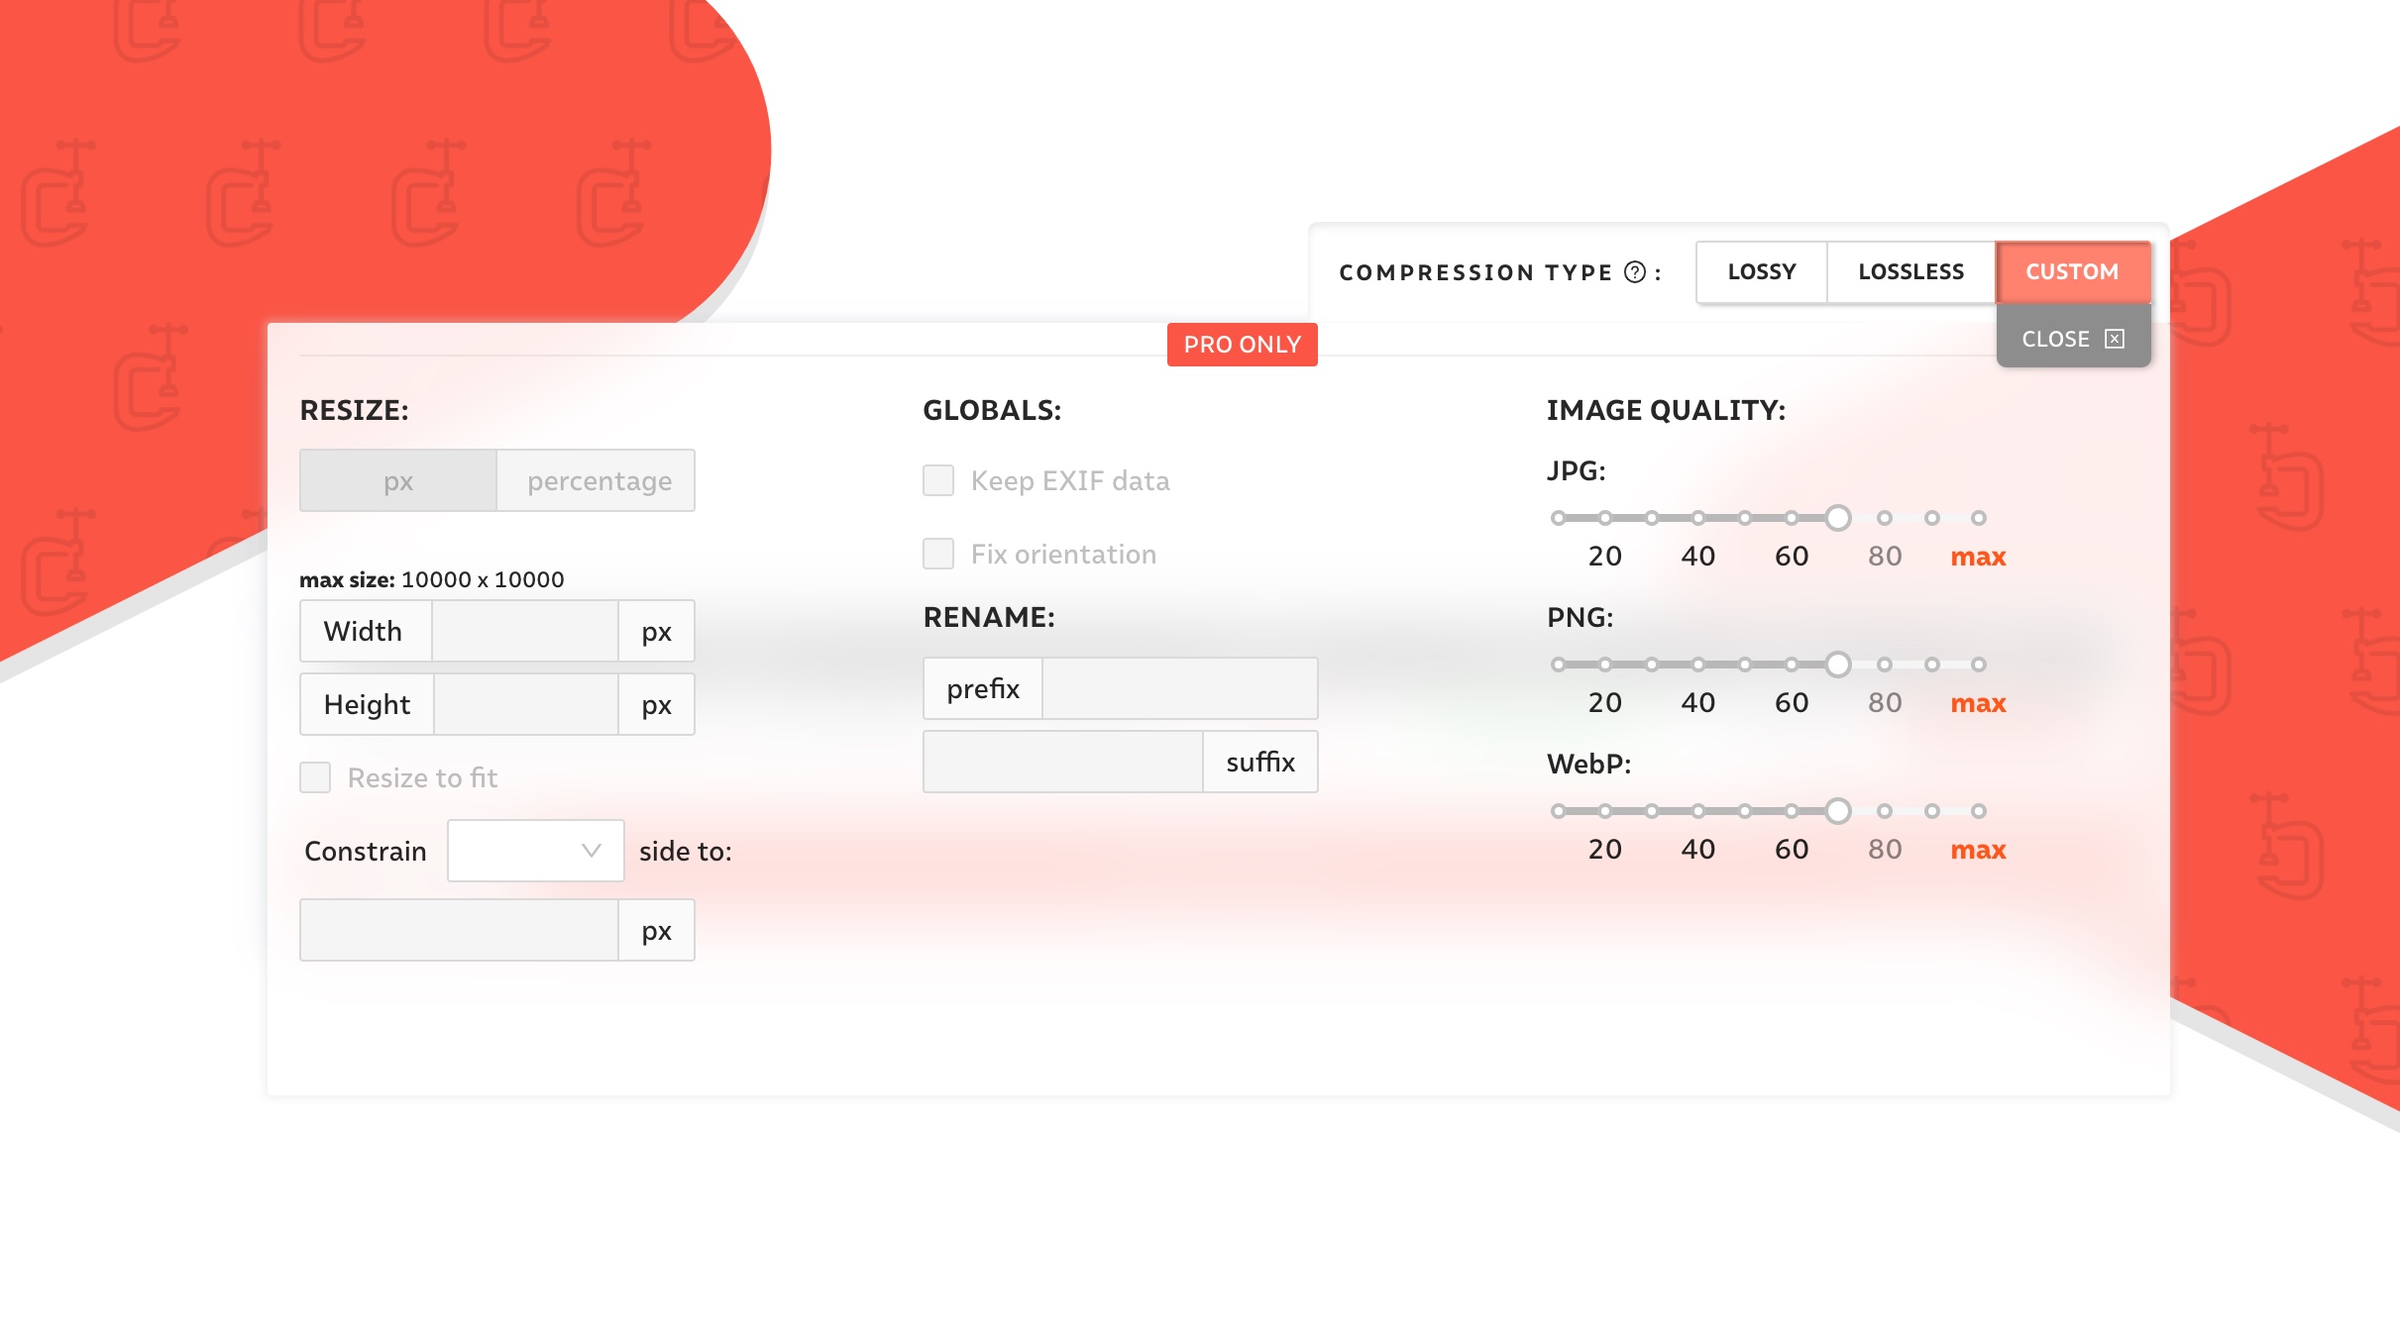Open the Constrain side dropdown
Image resolution: width=2400 pixels, height=1333 pixels.
tap(535, 851)
